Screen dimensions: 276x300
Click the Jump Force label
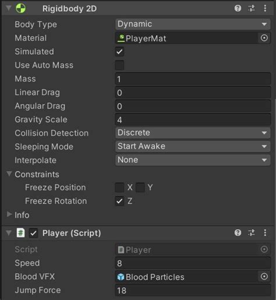click(38, 290)
